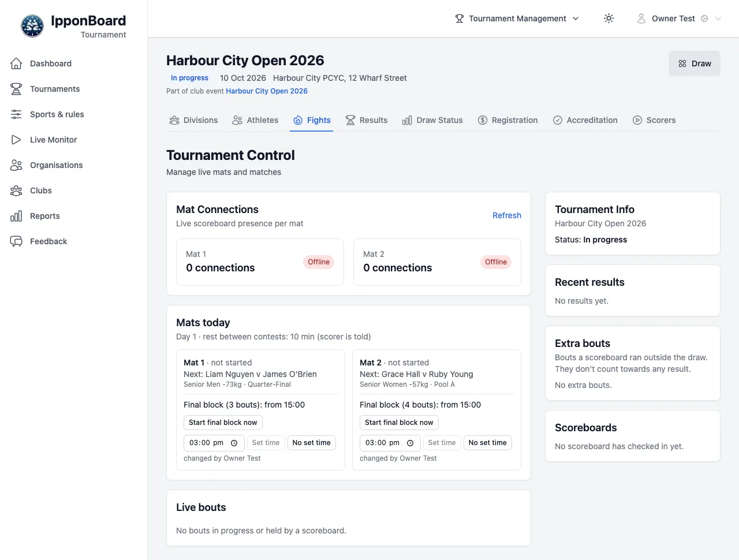Screen dimensions: 739x560
Task: Click the group icon beside Clubs
Action: pyautogui.click(x=16, y=191)
